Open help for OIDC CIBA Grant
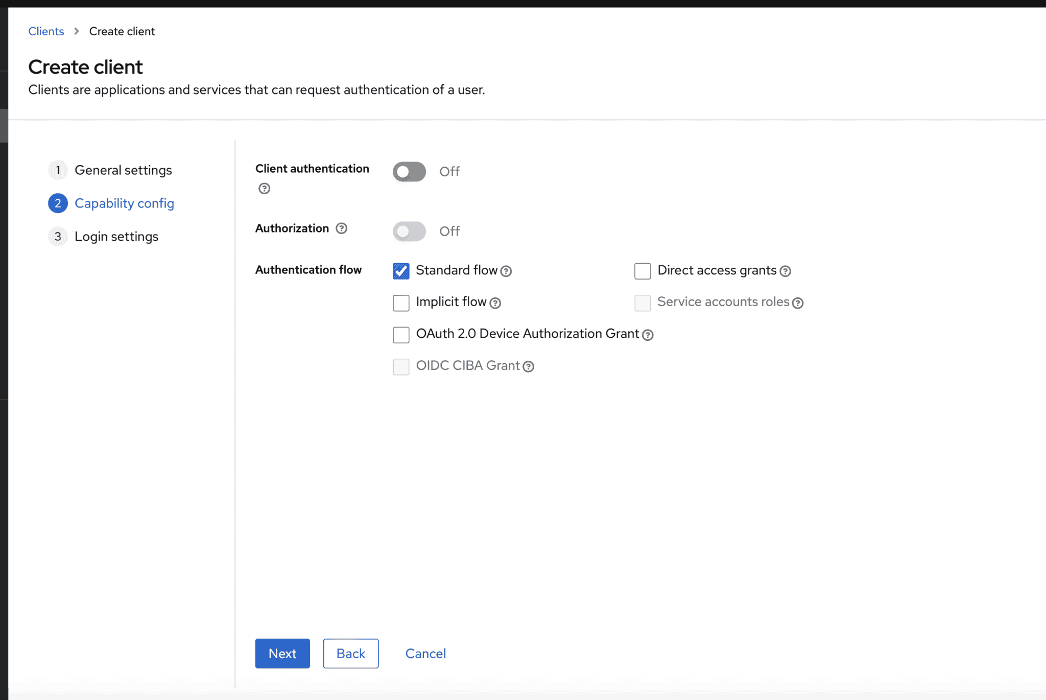 tap(529, 366)
